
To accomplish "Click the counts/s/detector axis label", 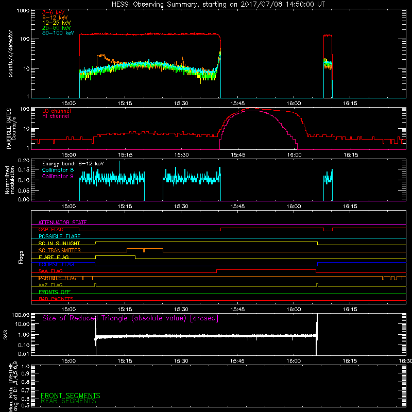I will pyautogui.click(x=10, y=54).
